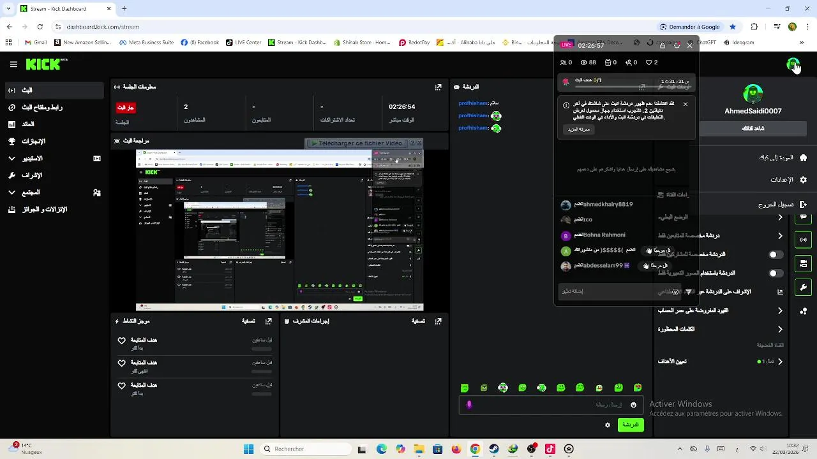Open the Gmail bookmark
Image resolution: width=817 pixels, height=459 pixels.
pyautogui.click(x=36, y=43)
